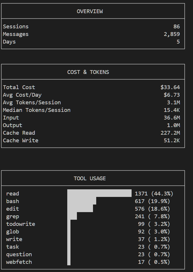Select the todowrite tool name
The width and height of the screenshot is (193, 272).
coord(20,224)
